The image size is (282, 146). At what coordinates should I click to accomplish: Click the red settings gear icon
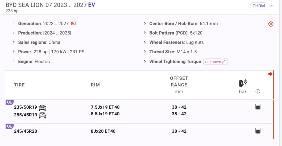pyautogui.click(x=270, y=24)
